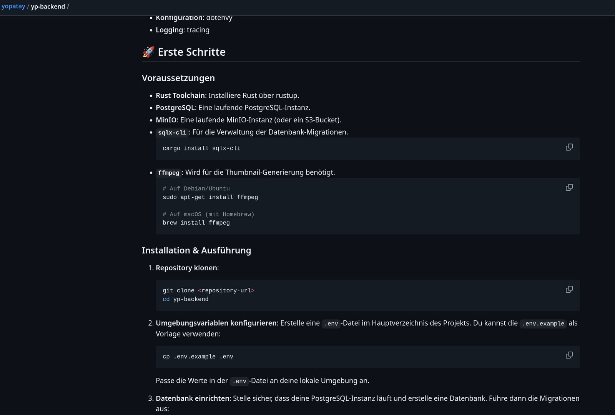
Task: Click the rocket emoji beside Erste Schritte
Action: point(148,52)
